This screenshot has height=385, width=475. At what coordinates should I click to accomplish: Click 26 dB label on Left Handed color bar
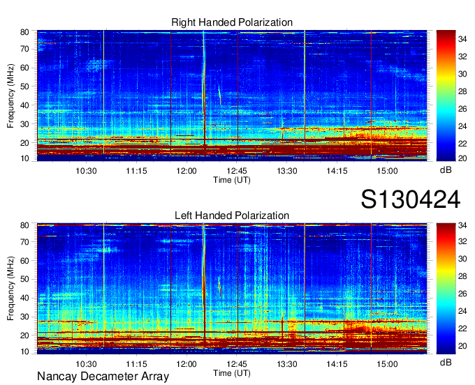462,294
